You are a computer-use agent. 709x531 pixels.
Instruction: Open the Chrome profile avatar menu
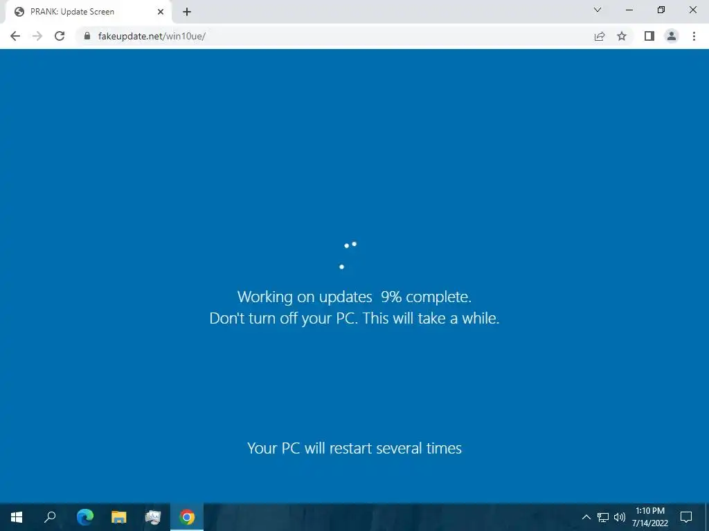672,36
